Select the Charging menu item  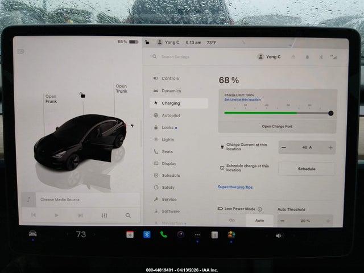point(179,103)
